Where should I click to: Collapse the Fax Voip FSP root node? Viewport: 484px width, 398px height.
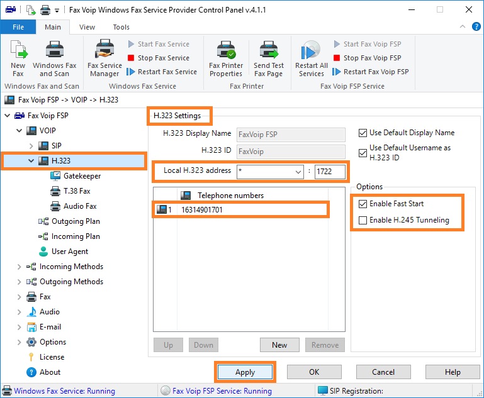pyautogui.click(x=7, y=116)
